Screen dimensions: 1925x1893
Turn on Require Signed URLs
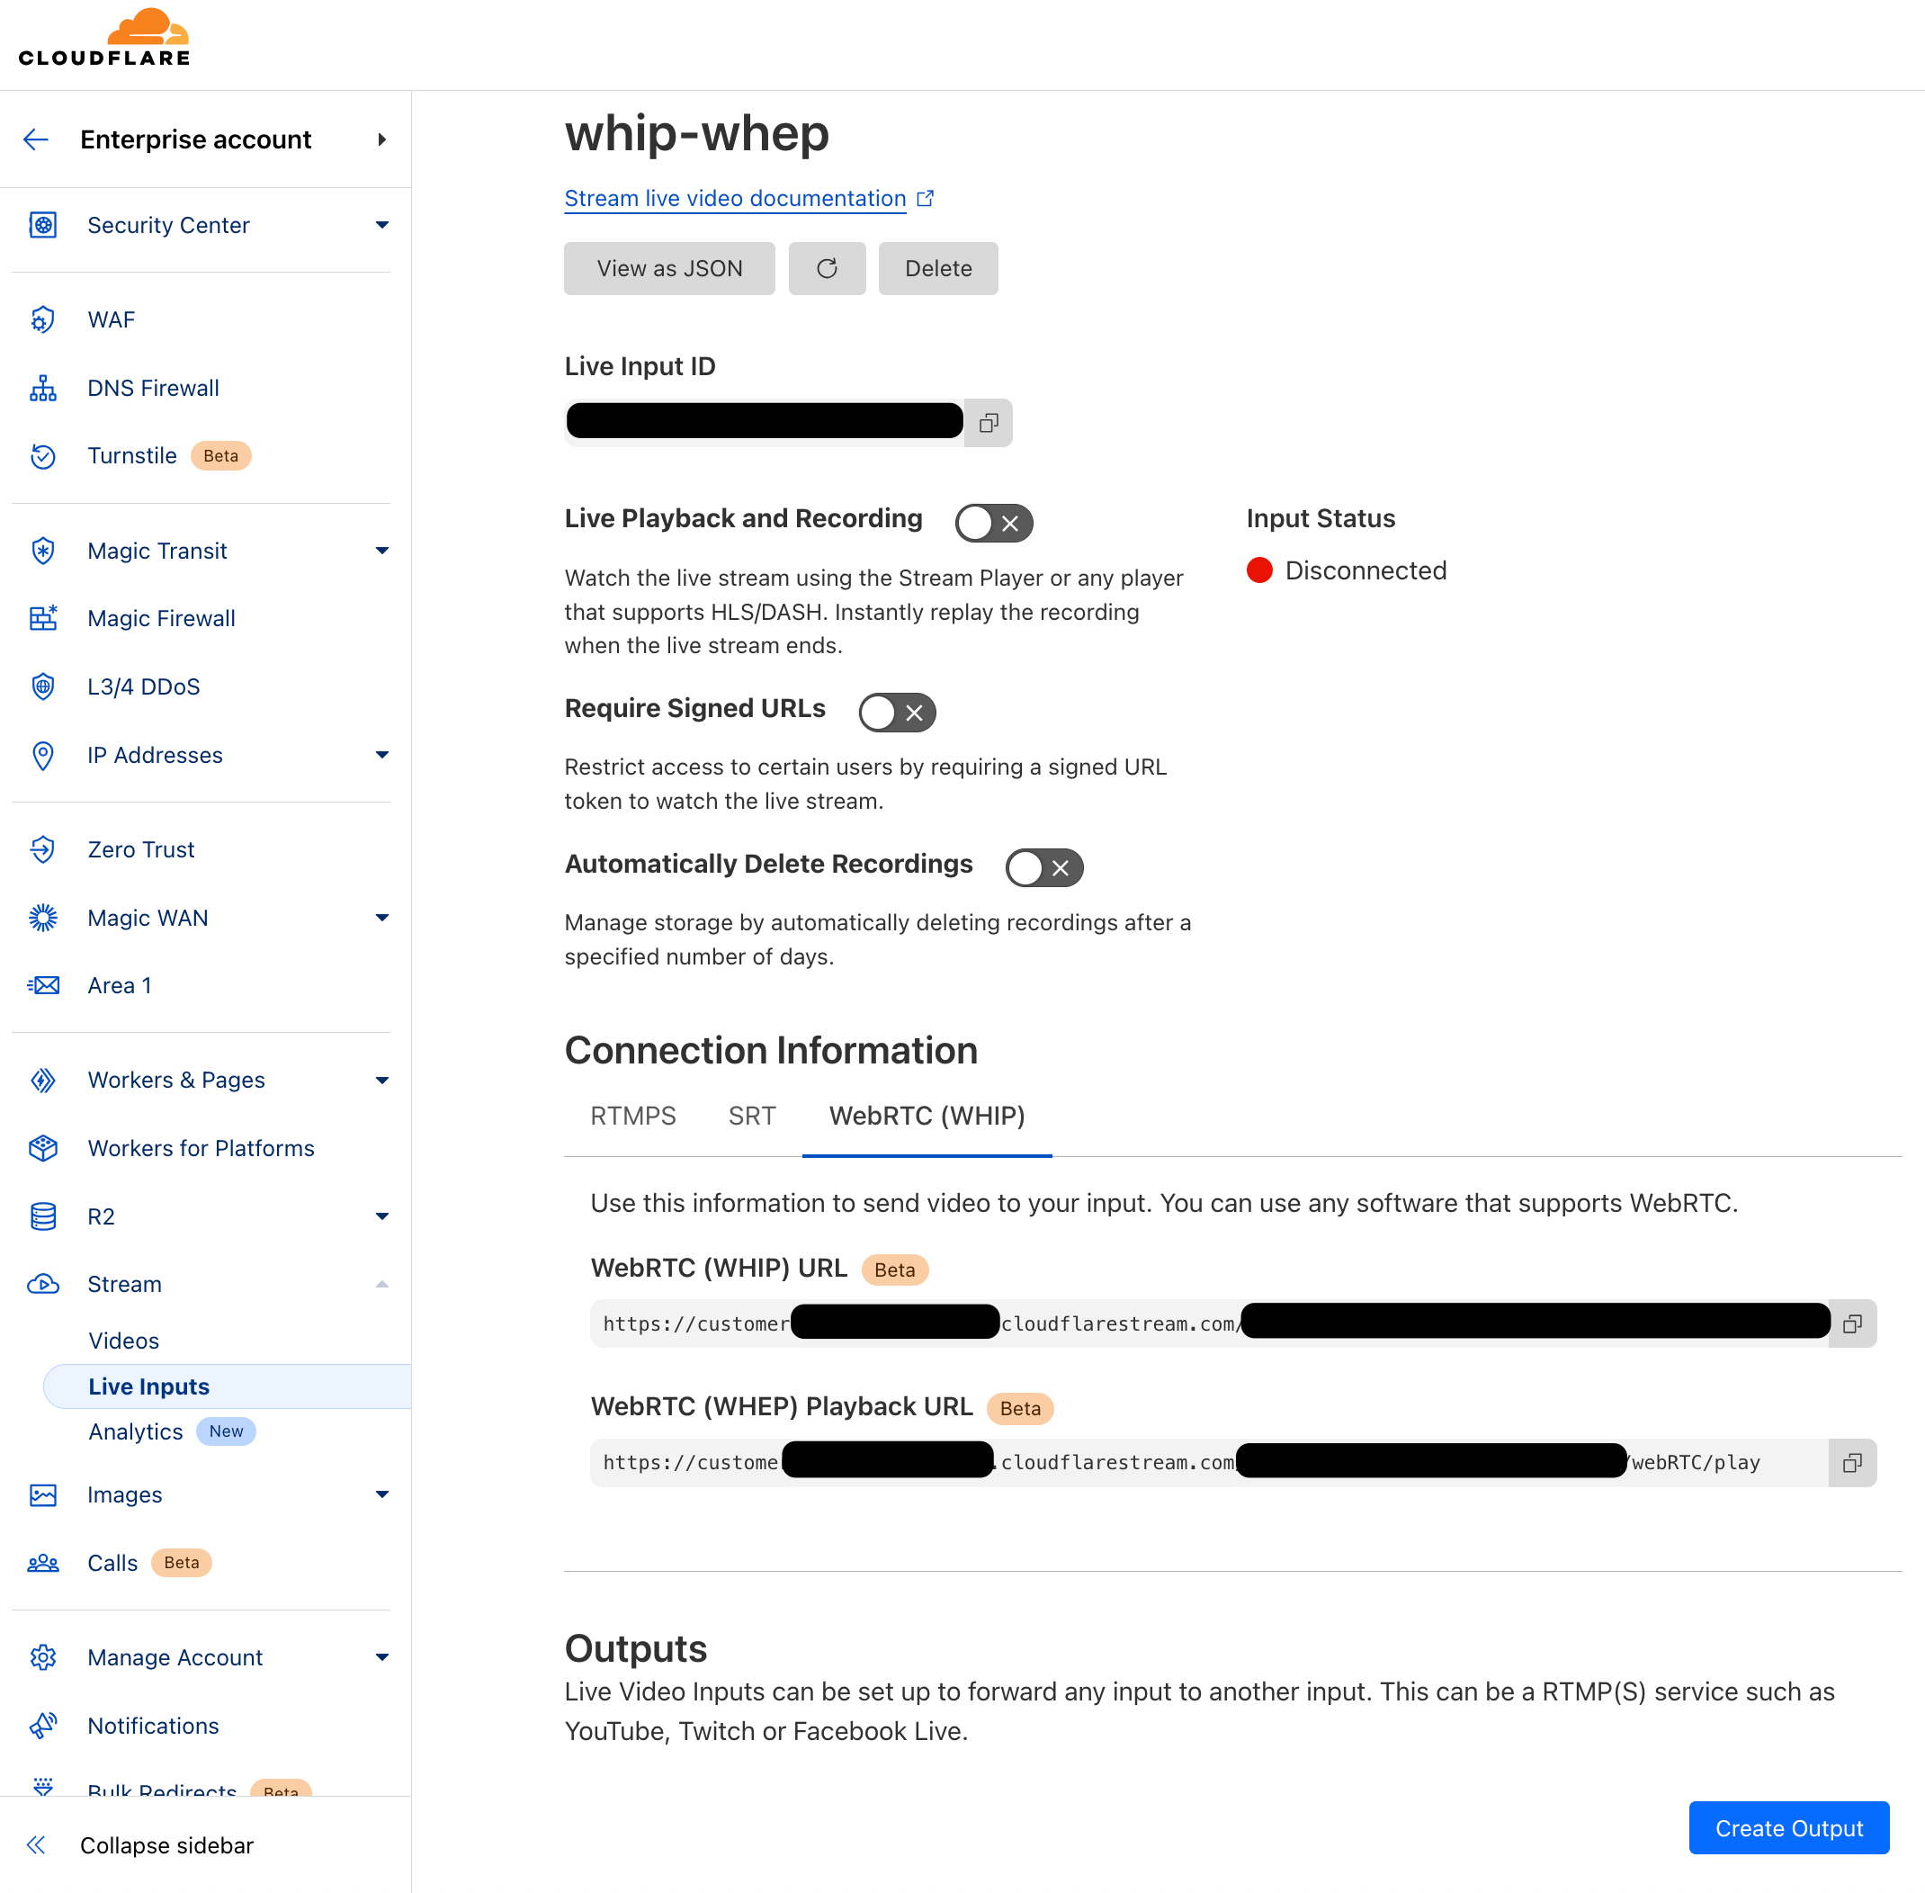(895, 712)
